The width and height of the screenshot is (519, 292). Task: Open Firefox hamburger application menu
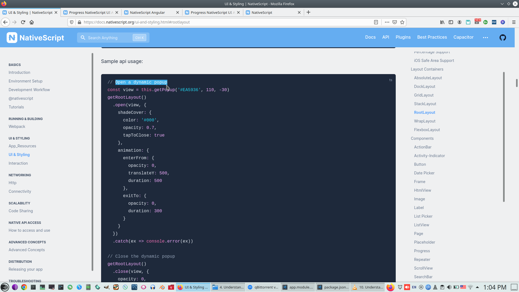514,22
